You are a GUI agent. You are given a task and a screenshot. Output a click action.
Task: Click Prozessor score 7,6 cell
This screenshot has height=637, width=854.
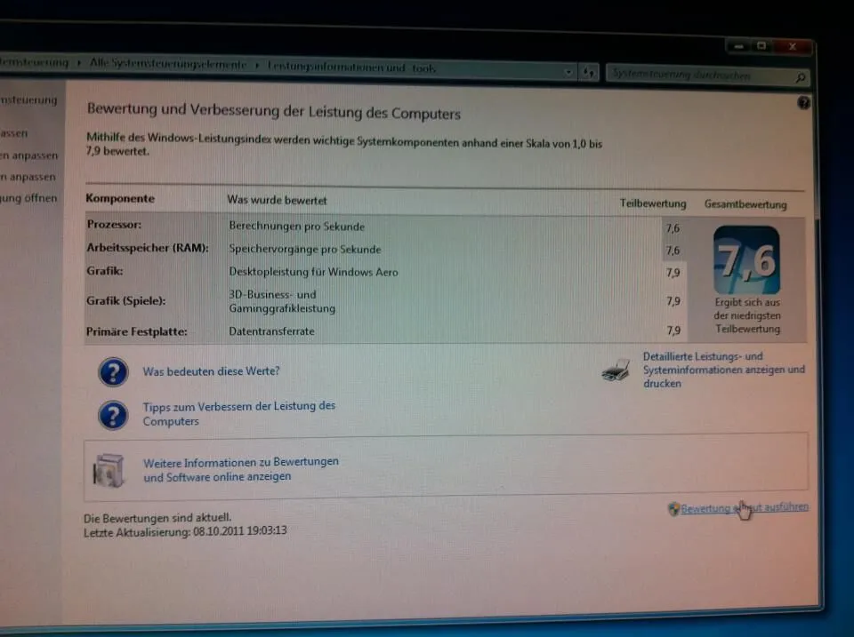(x=673, y=228)
